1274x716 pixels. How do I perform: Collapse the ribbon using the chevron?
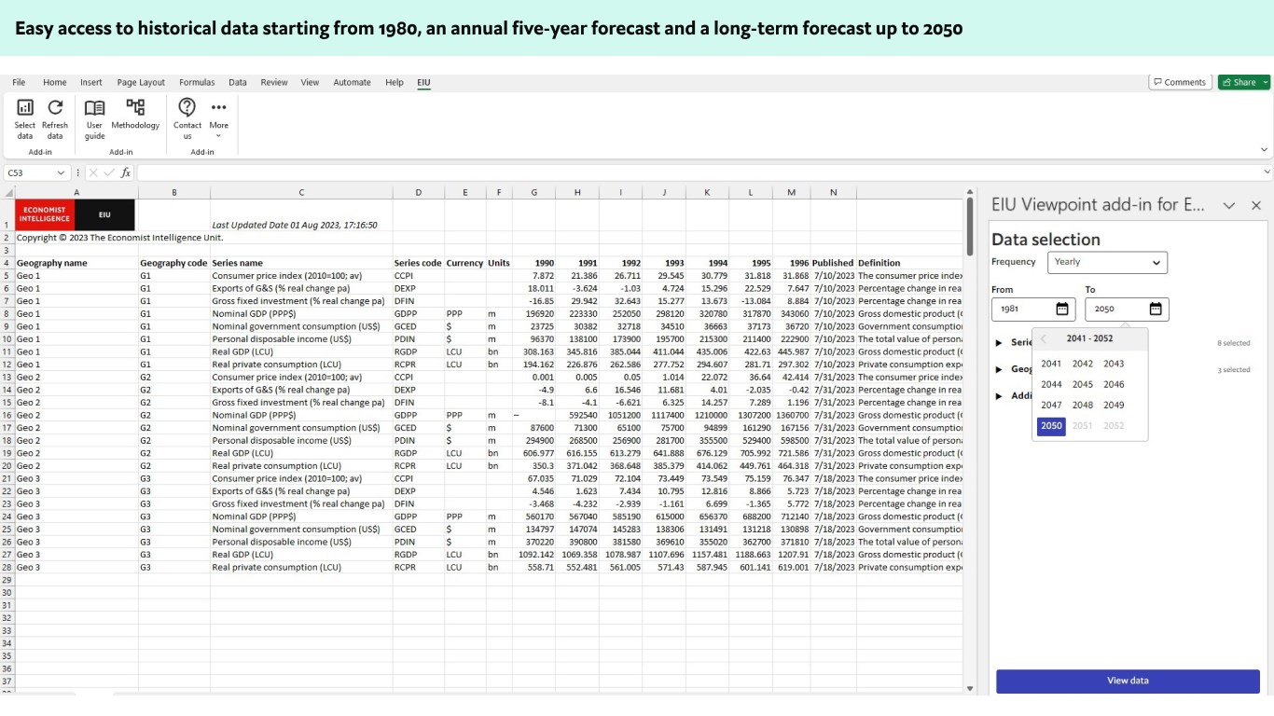coord(1264,149)
